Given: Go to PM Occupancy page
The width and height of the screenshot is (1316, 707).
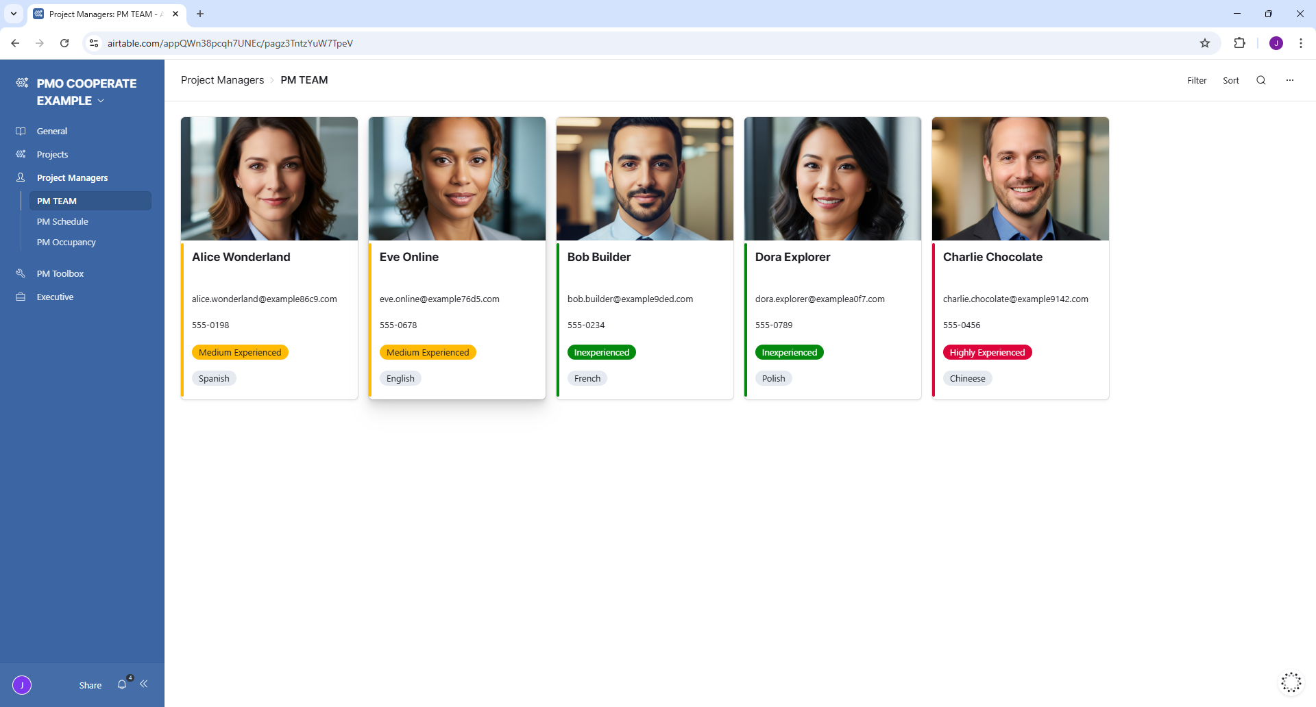Looking at the screenshot, I should pyautogui.click(x=66, y=242).
